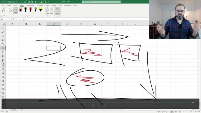The height and width of the screenshot is (113, 201).
Task: Click the formula bar Enter checkmark icon
Action: click(x=20, y=19)
